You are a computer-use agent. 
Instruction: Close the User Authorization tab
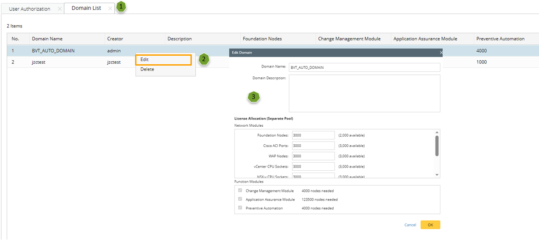point(60,9)
